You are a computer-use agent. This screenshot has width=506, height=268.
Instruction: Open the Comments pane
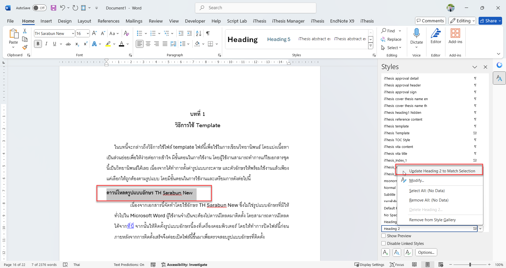[430, 21]
